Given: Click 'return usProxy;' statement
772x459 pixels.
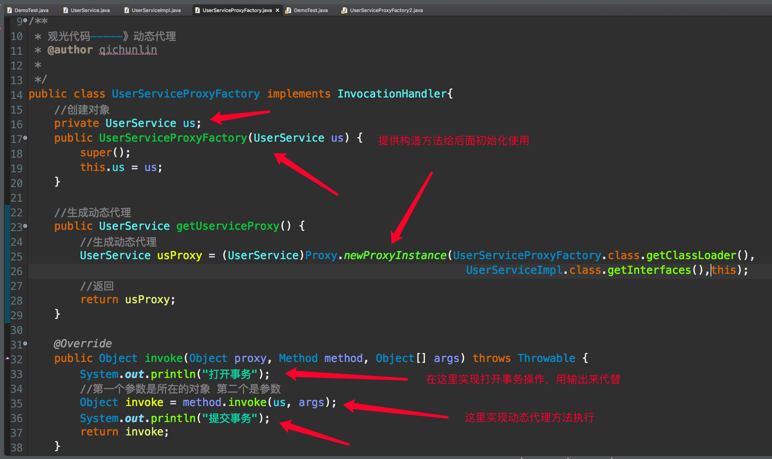Looking at the screenshot, I should coord(128,300).
